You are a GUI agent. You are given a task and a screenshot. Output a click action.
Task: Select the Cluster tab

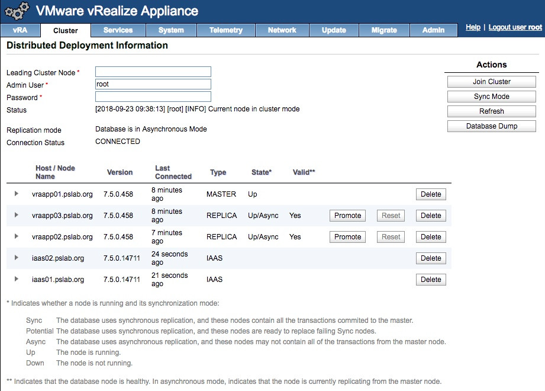tap(65, 31)
